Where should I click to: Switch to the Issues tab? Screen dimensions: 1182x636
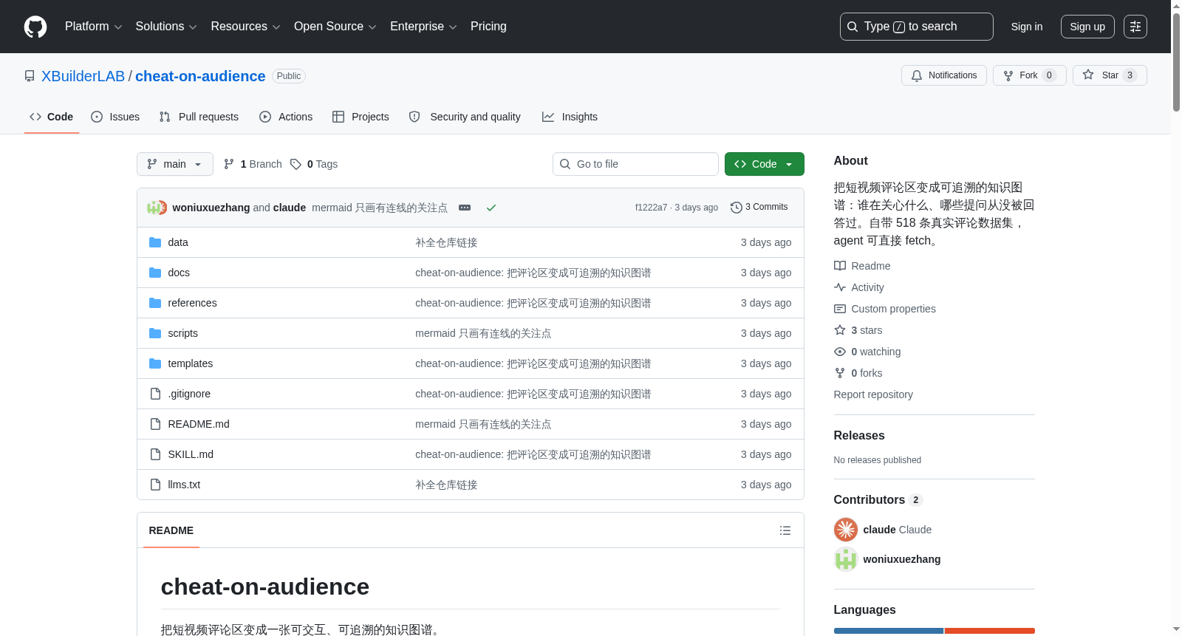115,117
